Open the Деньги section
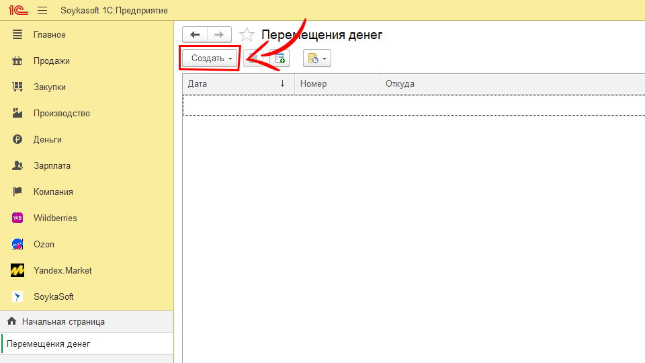This screenshot has width=645, height=363. [47, 139]
